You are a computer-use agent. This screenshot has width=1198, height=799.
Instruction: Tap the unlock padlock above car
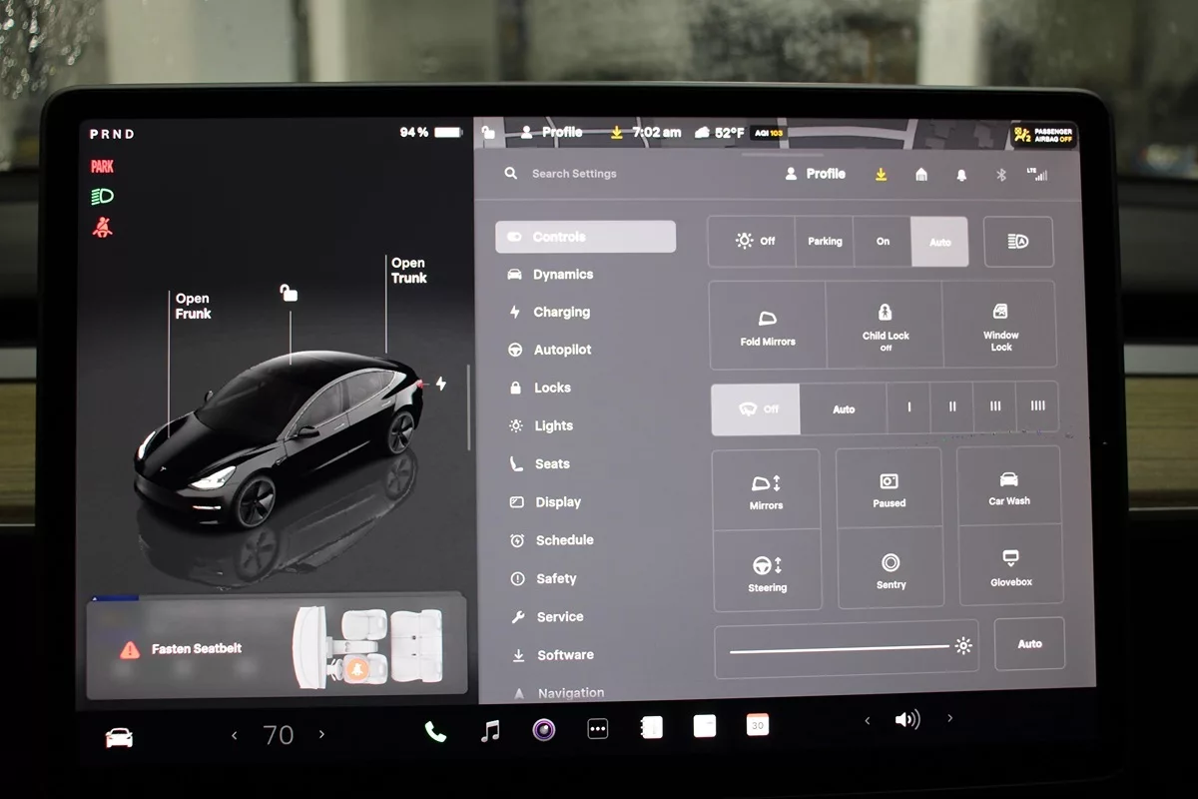[289, 293]
